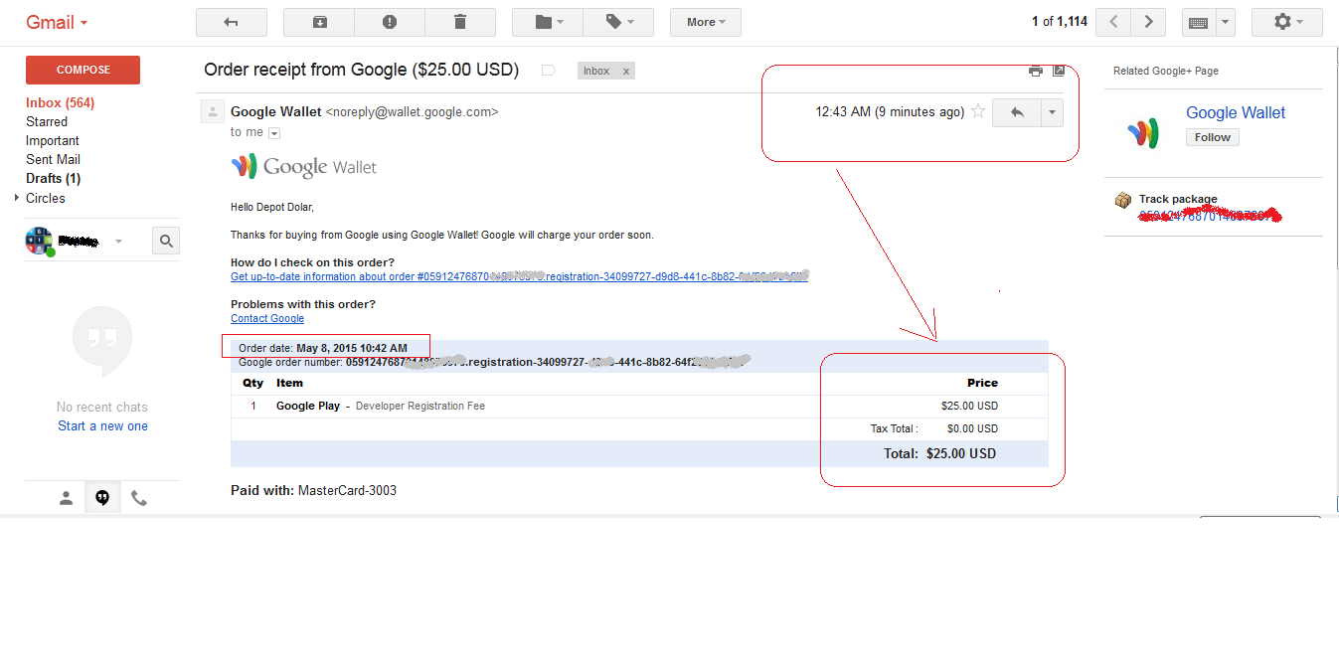Viewport: 1339px width, 667px height.
Task: Click the Track package box icon
Action: coord(1123,201)
